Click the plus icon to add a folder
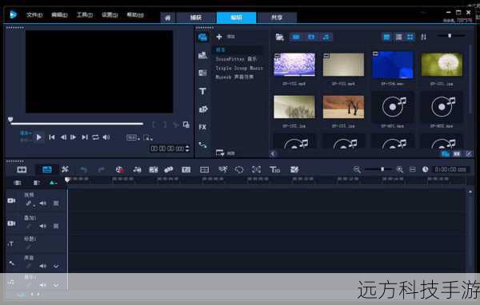The height and width of the screenshot is (305, 480). click(219, 37)
